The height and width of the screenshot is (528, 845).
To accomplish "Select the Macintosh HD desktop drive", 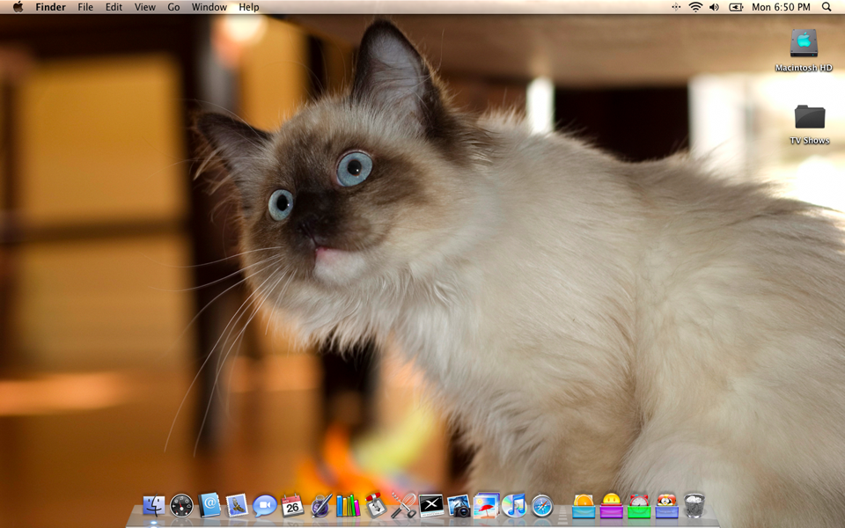I will (804, 50).
